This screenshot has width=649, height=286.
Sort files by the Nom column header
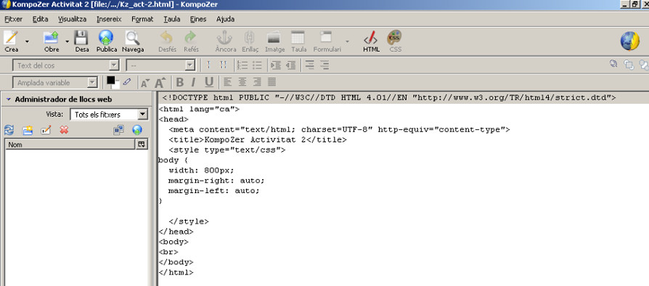click(70, 144)
